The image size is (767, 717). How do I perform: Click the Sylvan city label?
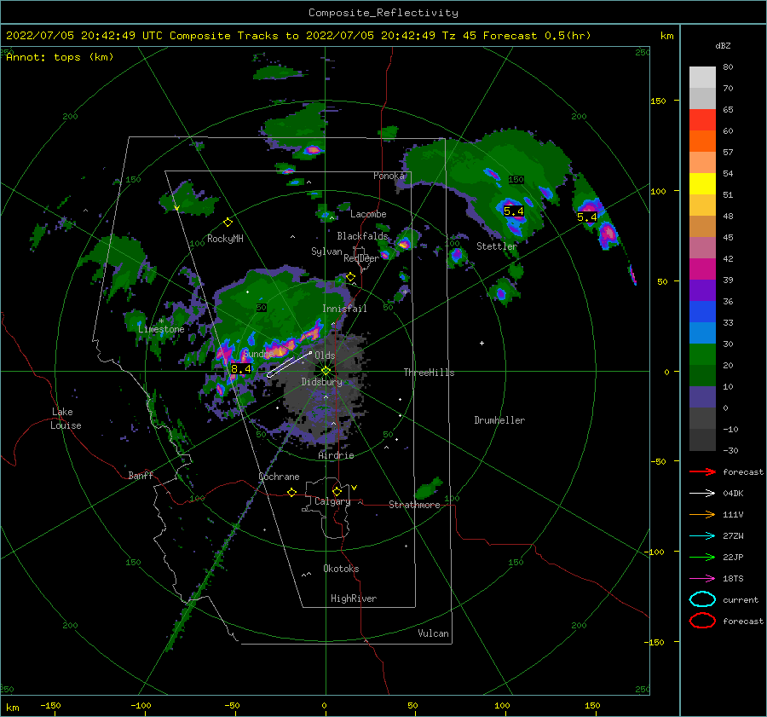(x=326, y=252)
